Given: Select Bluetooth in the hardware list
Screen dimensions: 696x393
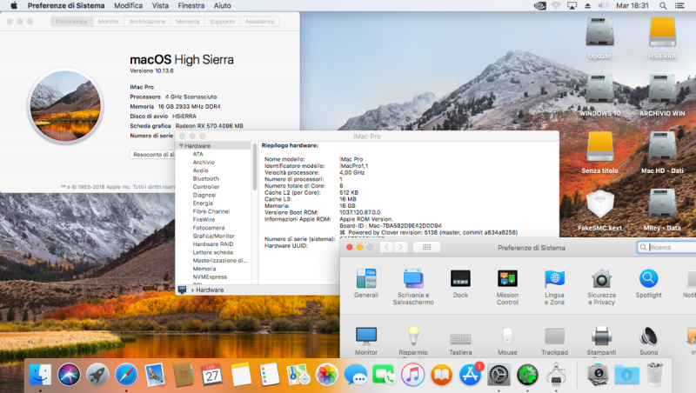Looking at the screenshot, I should point(205,178).
